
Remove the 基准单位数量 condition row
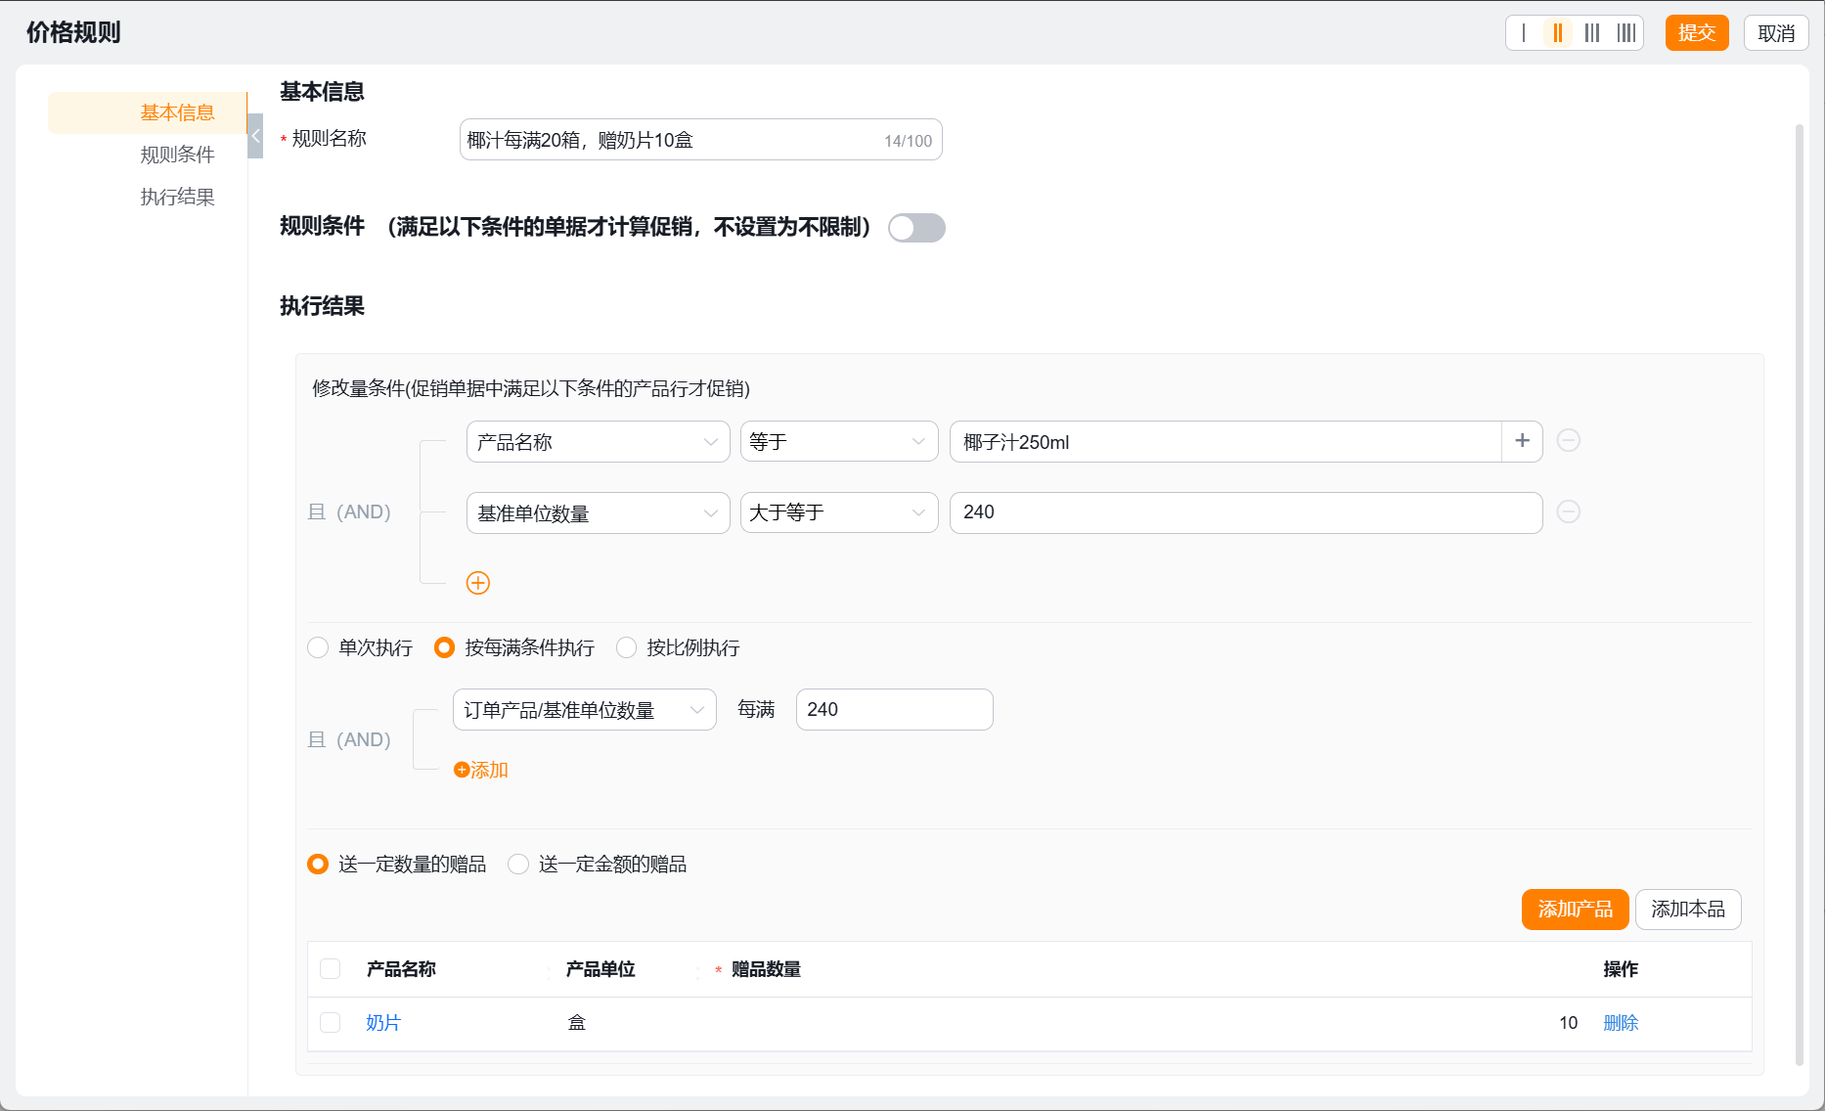pos(1568,512)
